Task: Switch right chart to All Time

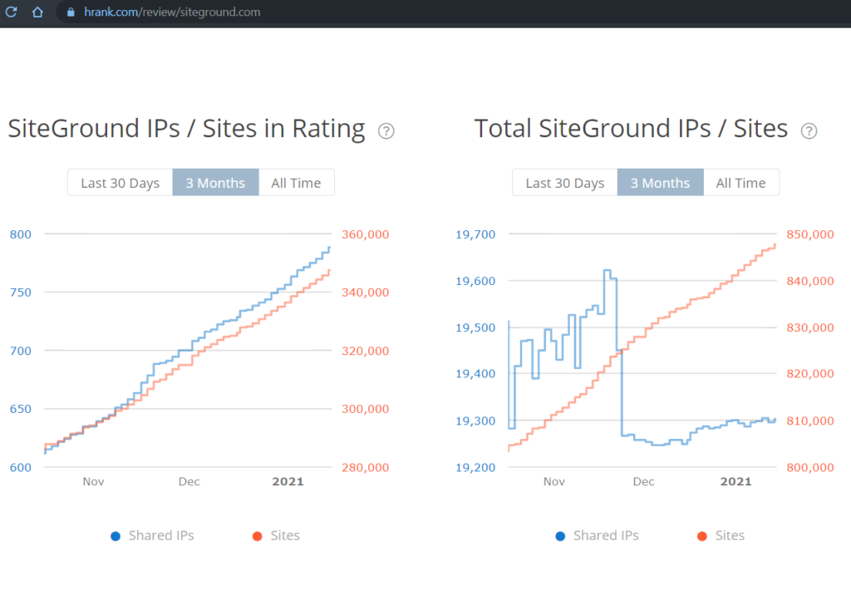Action: click(741, 183)
